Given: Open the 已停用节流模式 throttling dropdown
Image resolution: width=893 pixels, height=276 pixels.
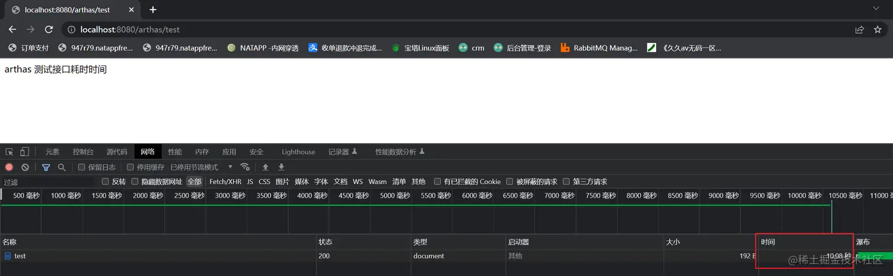Looking at the screenshot, I should 201,167.
